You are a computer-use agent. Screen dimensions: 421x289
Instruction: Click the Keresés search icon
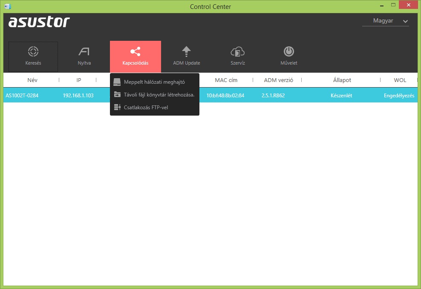pos(33,51)
